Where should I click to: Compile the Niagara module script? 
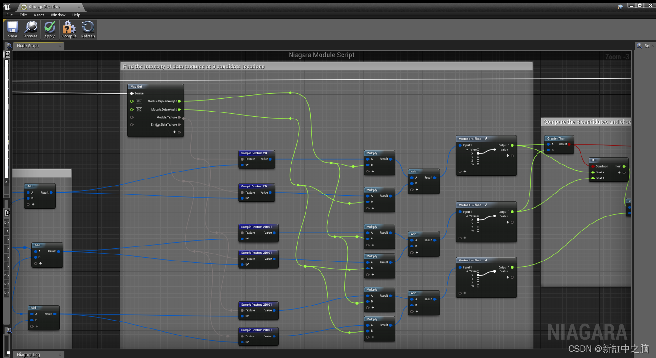(x=69, y=30)
